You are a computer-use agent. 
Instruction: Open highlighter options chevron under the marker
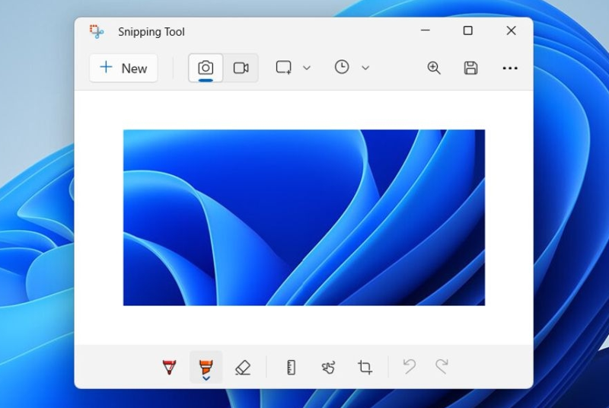[x=206, y=378]
